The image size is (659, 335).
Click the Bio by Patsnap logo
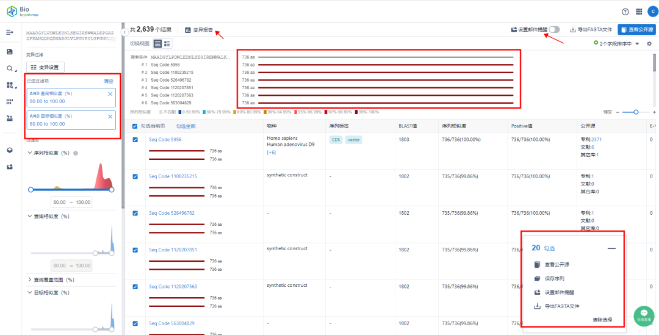(23, 12)
